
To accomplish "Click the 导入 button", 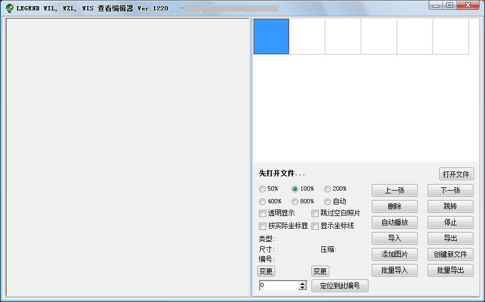I will [x=394, y=239].
